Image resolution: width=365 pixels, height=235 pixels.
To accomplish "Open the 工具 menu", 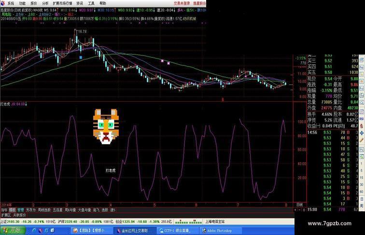I will [x=91, y=3].
